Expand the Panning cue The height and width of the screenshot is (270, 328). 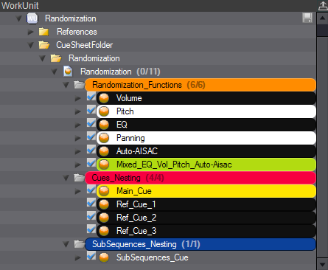point(77,138)
